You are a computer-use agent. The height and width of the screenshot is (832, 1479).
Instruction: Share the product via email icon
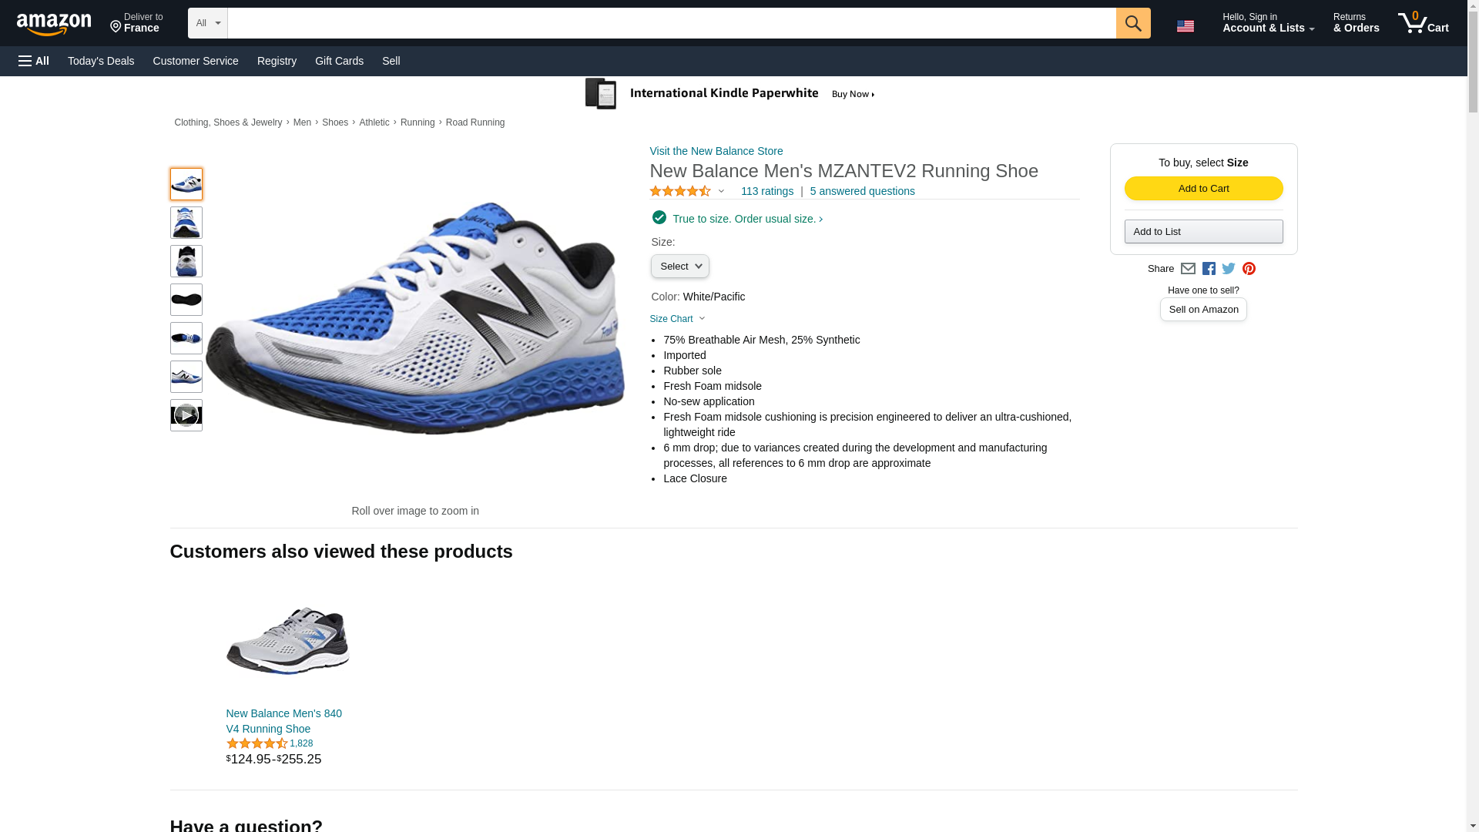(x=1188, y=269)
